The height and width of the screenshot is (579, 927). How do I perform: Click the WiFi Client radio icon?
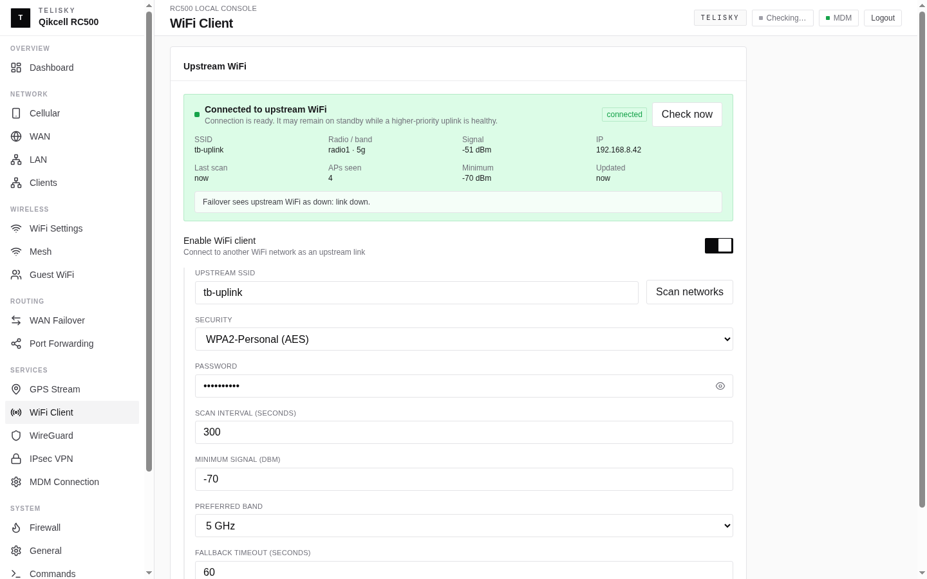coord(16,412)
